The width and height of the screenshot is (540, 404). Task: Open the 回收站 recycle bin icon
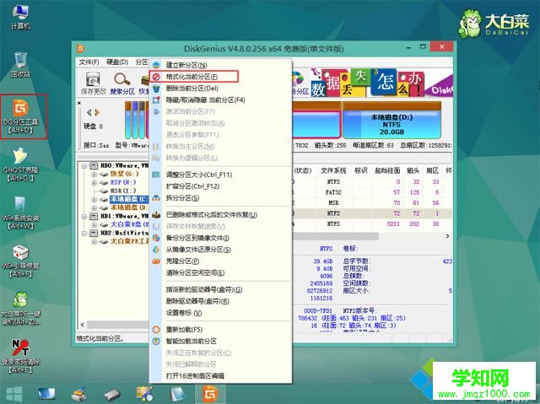(x=20, y=65)
